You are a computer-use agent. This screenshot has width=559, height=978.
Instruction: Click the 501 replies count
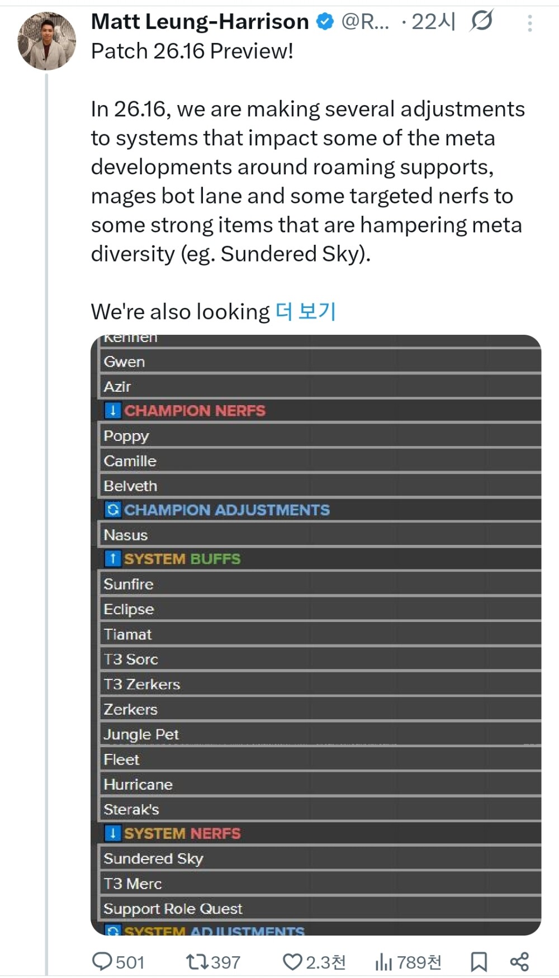130,962
